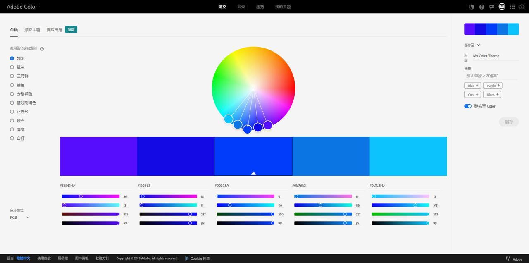This screenshot has height=263, width=529.
Task: Expand the 儲存至 dropdown
Action: [x=472, y=45]
